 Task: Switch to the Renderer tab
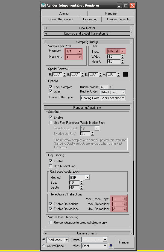[111, 13]
